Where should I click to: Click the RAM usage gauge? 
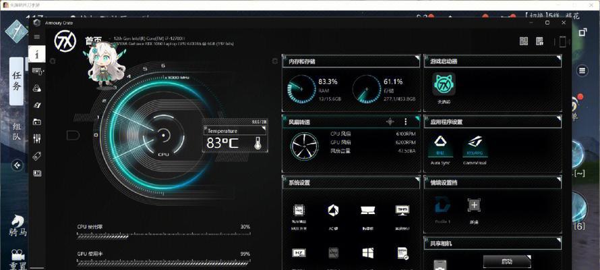point(301,89)
